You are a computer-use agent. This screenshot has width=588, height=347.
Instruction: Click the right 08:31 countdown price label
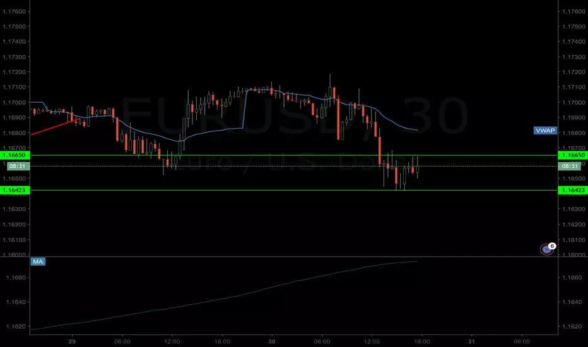click(x=569, y=166)
